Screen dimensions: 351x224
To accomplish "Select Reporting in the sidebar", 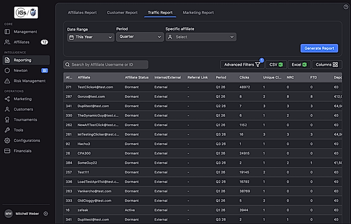I will [x=26, y=60].
